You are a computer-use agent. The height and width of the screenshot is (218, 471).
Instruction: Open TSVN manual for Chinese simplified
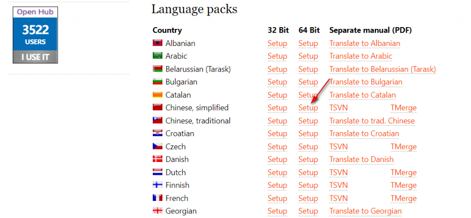click(x=339, y=108)
